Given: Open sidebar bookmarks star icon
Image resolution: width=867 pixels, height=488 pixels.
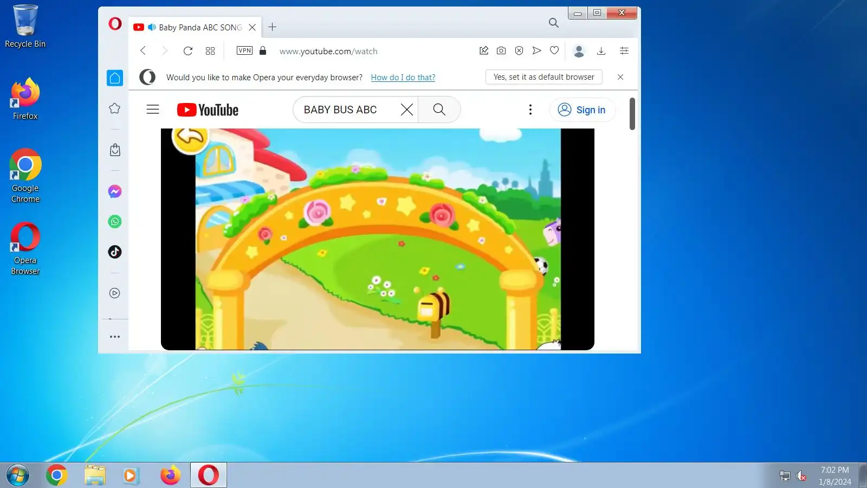Looking at the screenshot, I should tap(115, 108).
